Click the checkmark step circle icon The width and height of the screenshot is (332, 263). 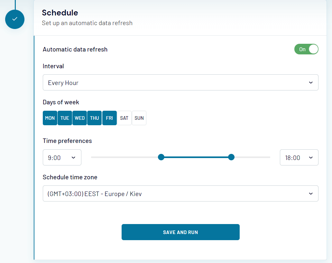point(15,19)
